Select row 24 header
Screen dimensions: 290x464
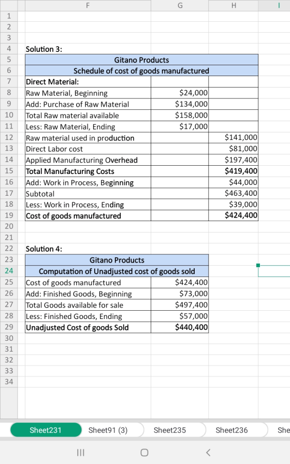9,271
